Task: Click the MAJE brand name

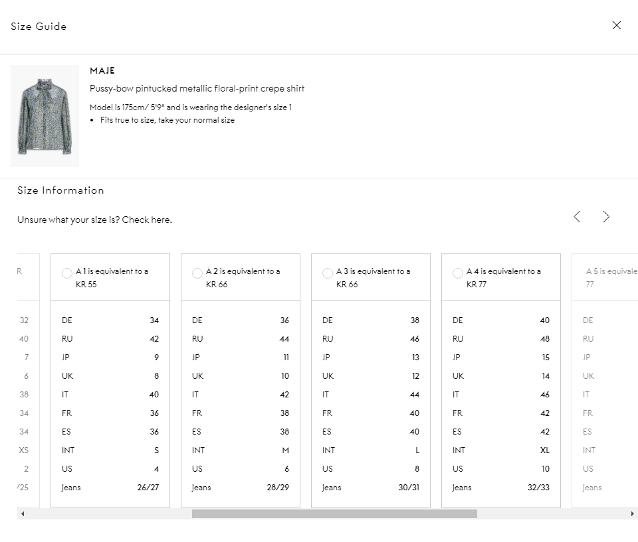Action: (102, 71)
